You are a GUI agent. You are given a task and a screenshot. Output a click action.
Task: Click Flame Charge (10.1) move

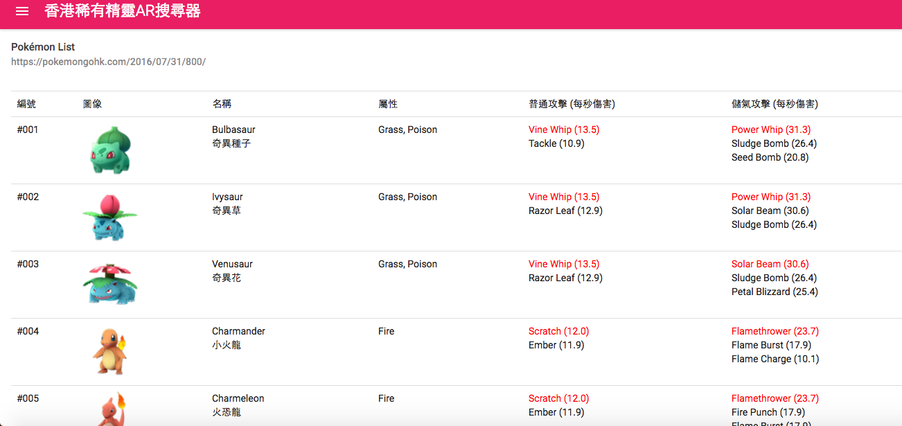(775, 359)
